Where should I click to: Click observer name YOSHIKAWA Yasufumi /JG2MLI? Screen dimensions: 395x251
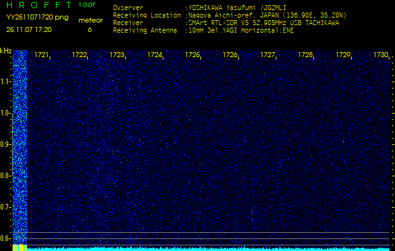tap(237, 8)
